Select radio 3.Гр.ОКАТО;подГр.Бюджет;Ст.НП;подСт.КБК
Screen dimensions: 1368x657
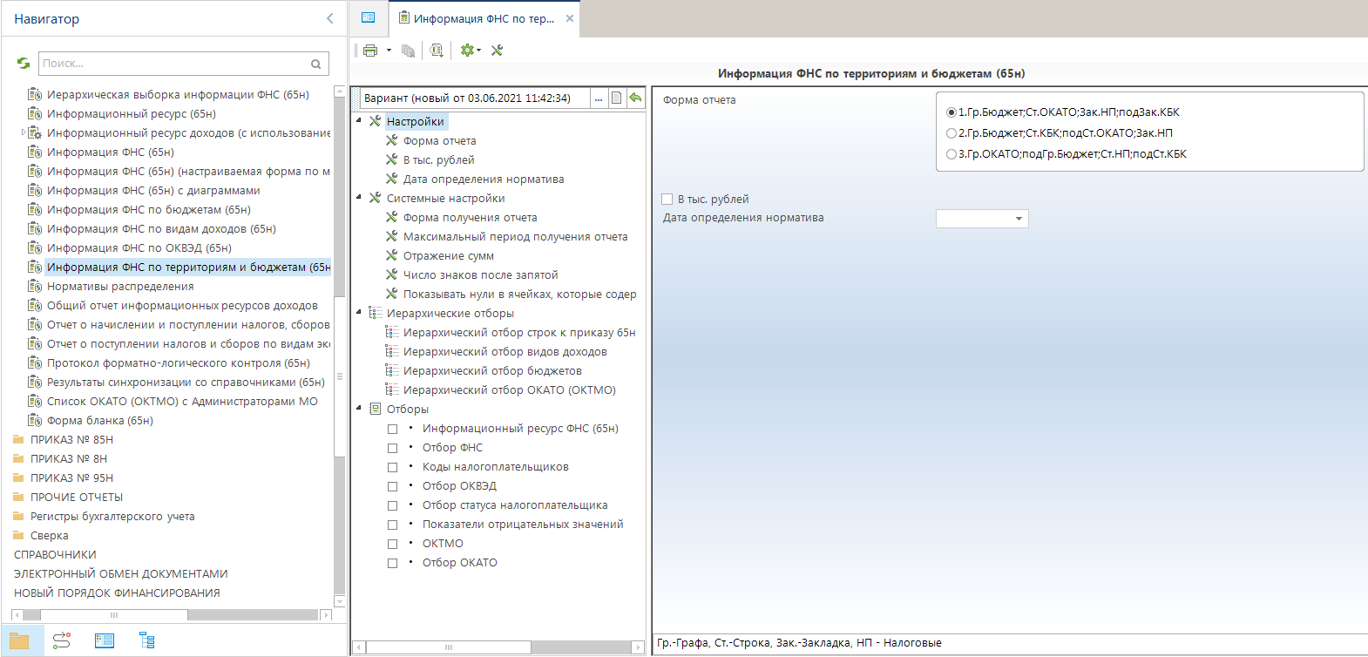[x=952, y=154]
